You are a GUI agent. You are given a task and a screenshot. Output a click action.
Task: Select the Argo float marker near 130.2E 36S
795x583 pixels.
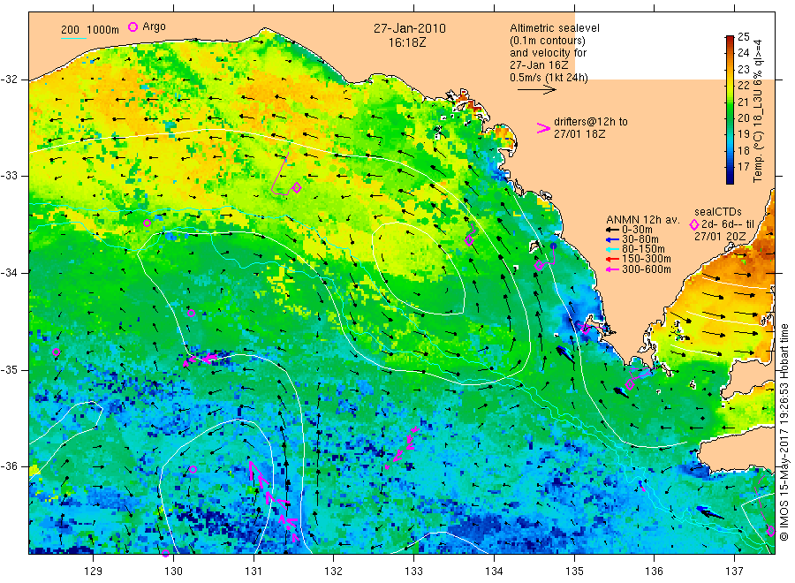pyautogui.click(x=193, y=469)
